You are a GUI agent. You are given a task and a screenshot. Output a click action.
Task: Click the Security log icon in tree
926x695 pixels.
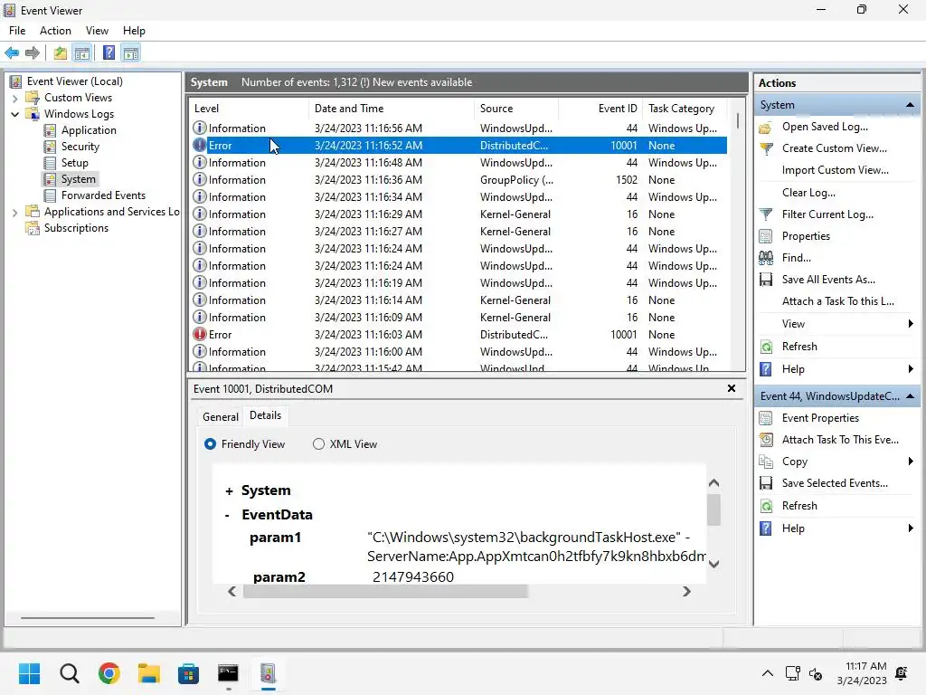(51, 147)
